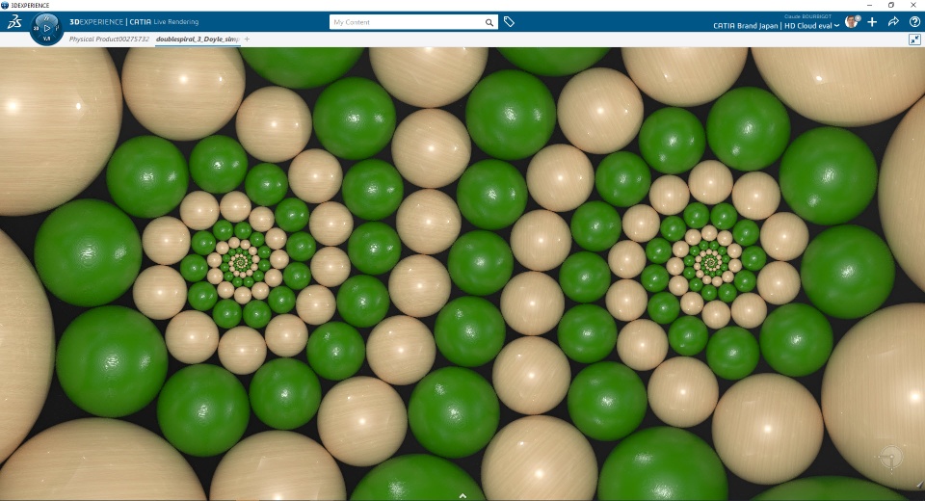The width and height of the screenshot is (925, 501).
Task: Restore down the 3DEXPERIENCE window
Action: pos(890,5)
